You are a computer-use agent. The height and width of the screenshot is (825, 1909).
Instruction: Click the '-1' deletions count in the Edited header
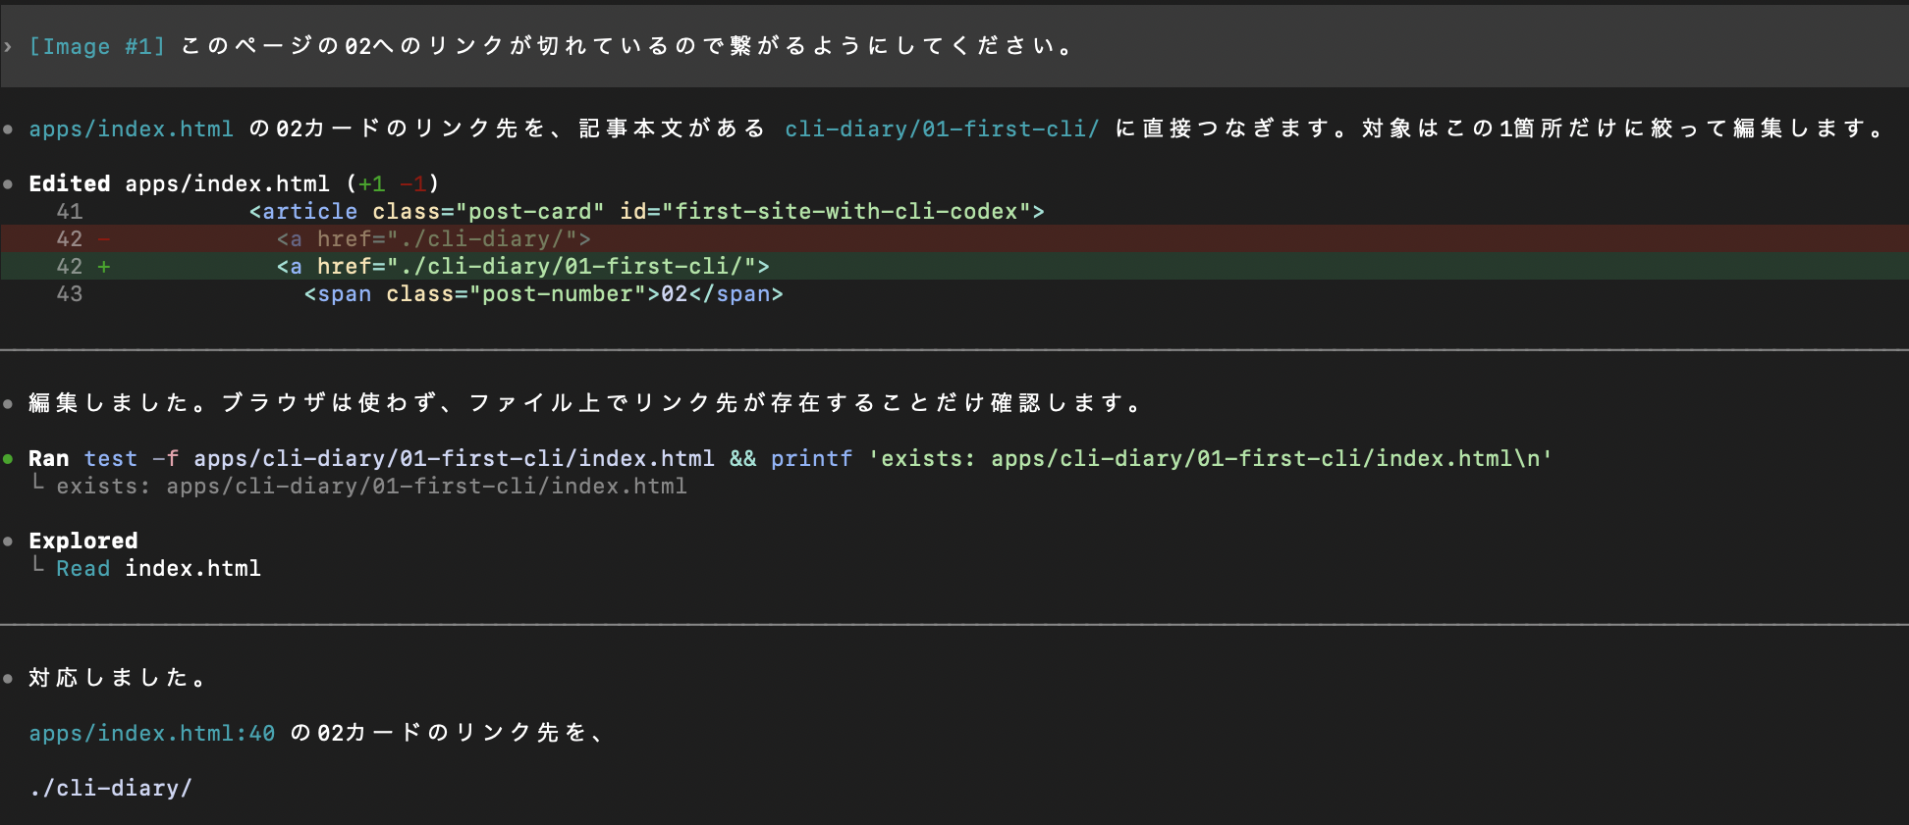click(413, 183)
